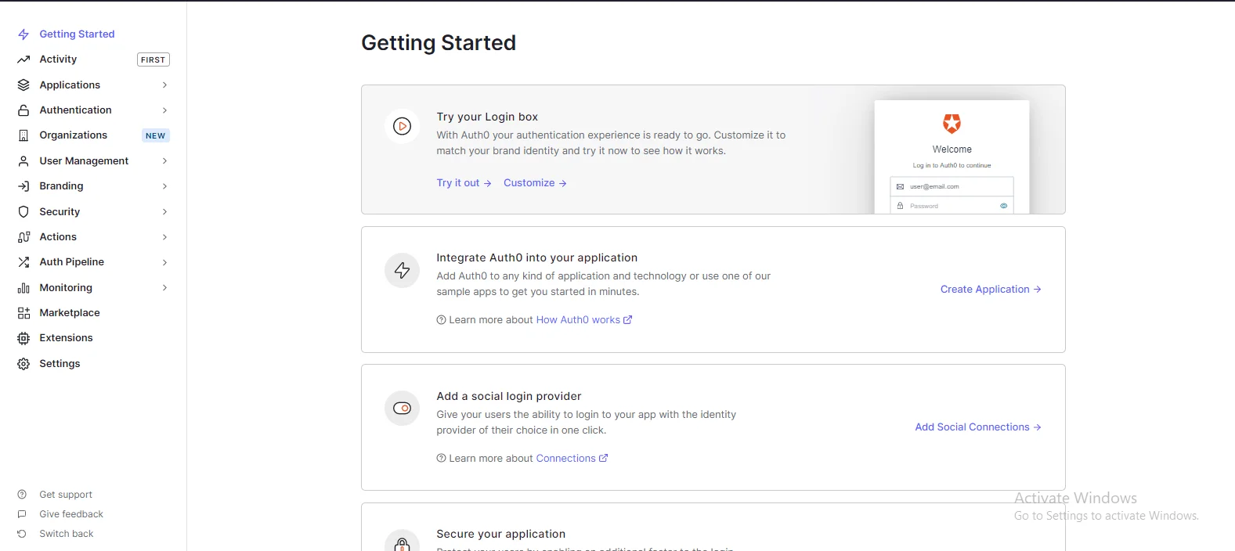Viewport: 1235px width, 551px height.
Task: Click the email field in login preview
Action: point(952,186)
